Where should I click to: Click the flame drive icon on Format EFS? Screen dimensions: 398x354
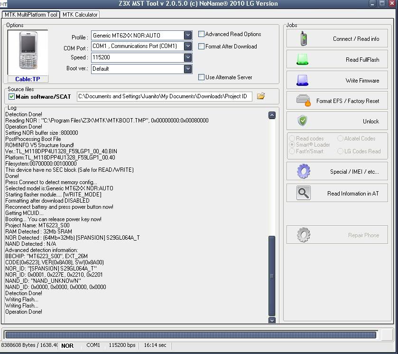pos(304,101)
